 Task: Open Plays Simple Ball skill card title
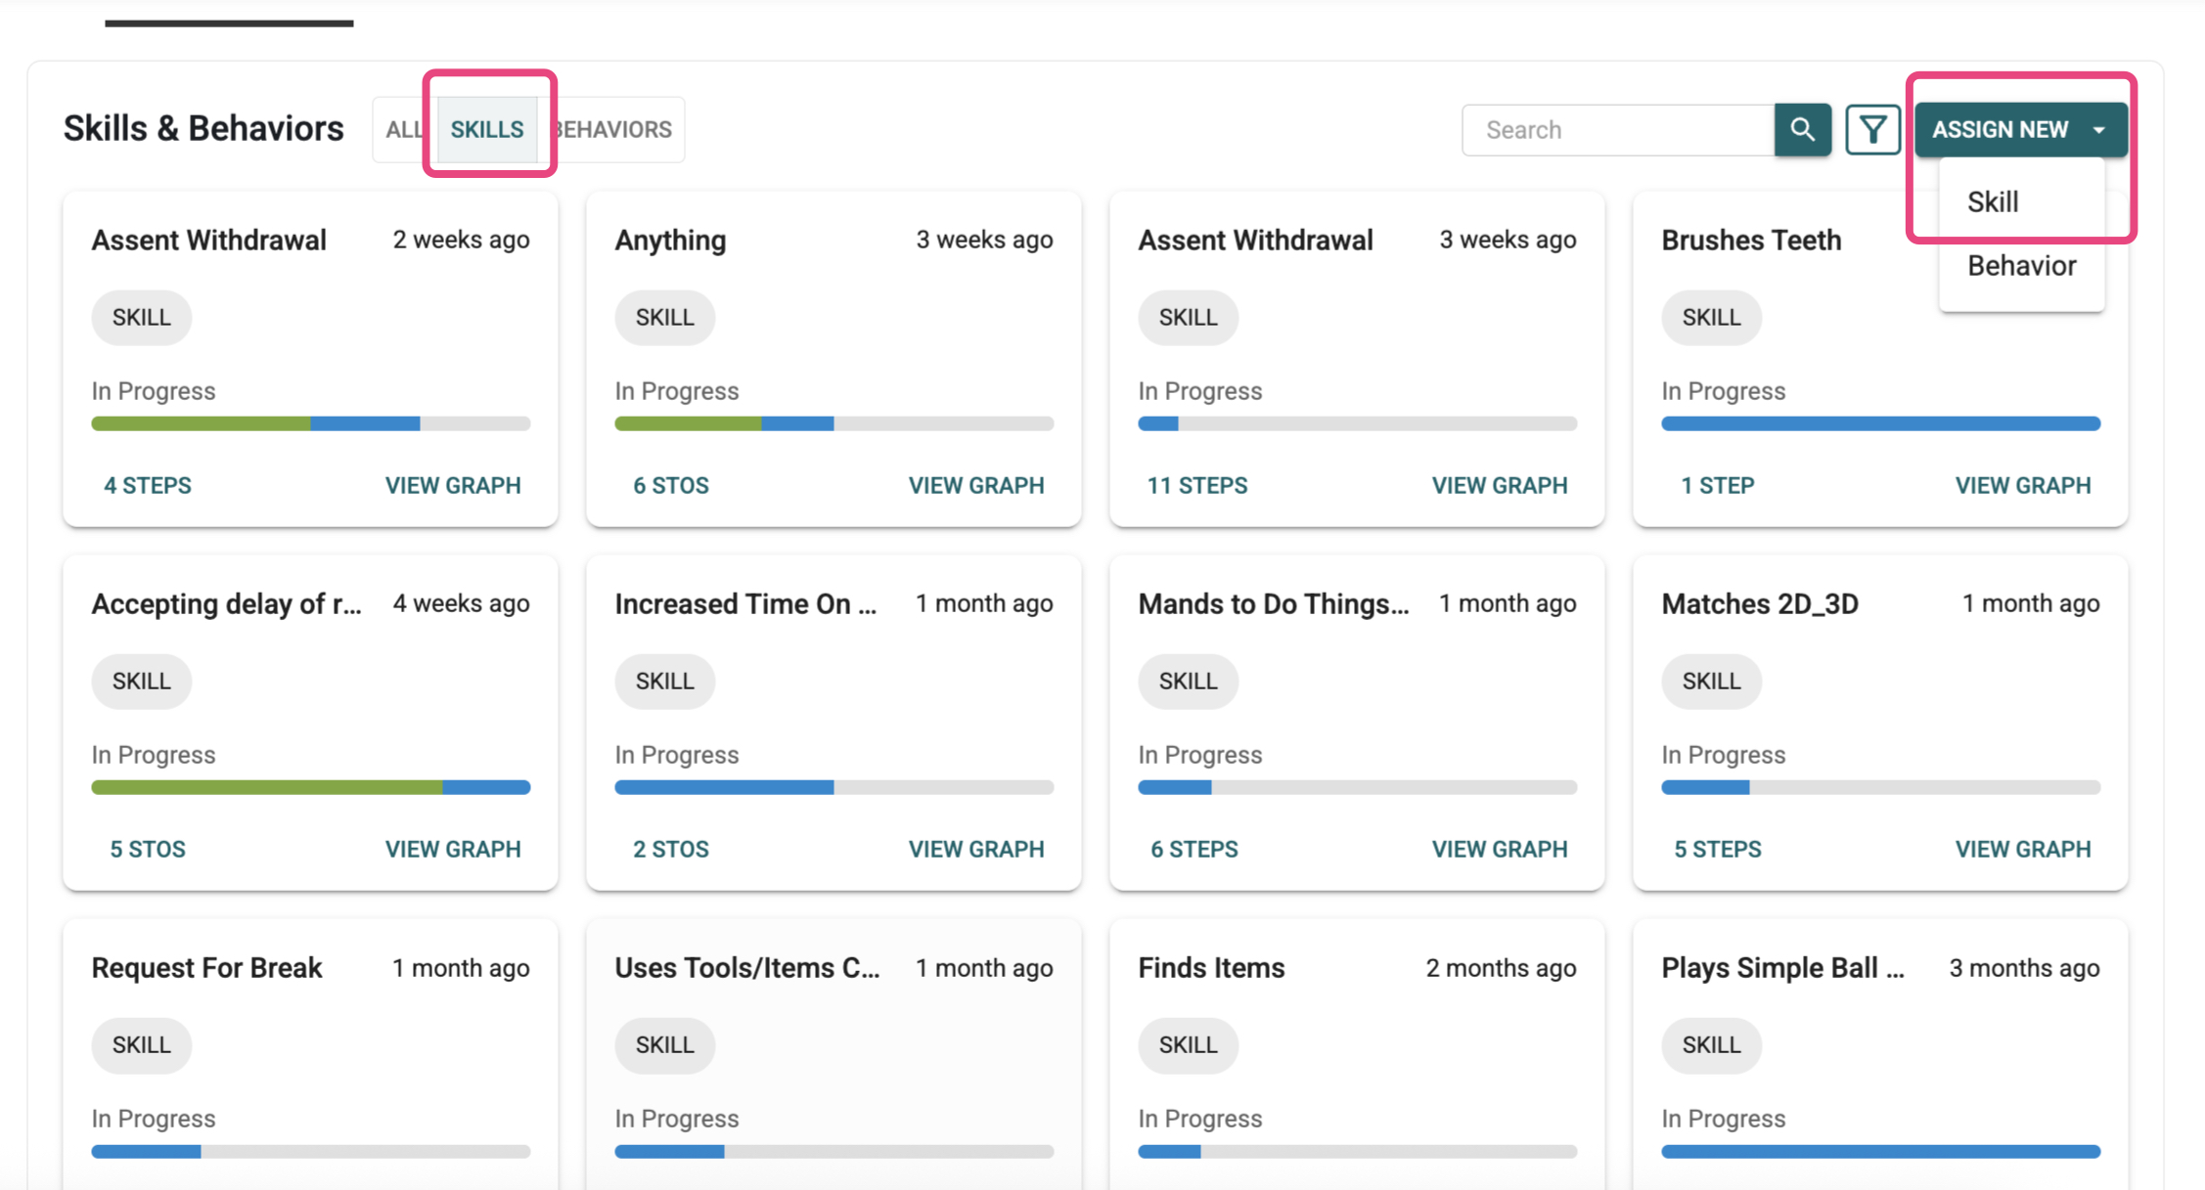(x=1781, y=968)
